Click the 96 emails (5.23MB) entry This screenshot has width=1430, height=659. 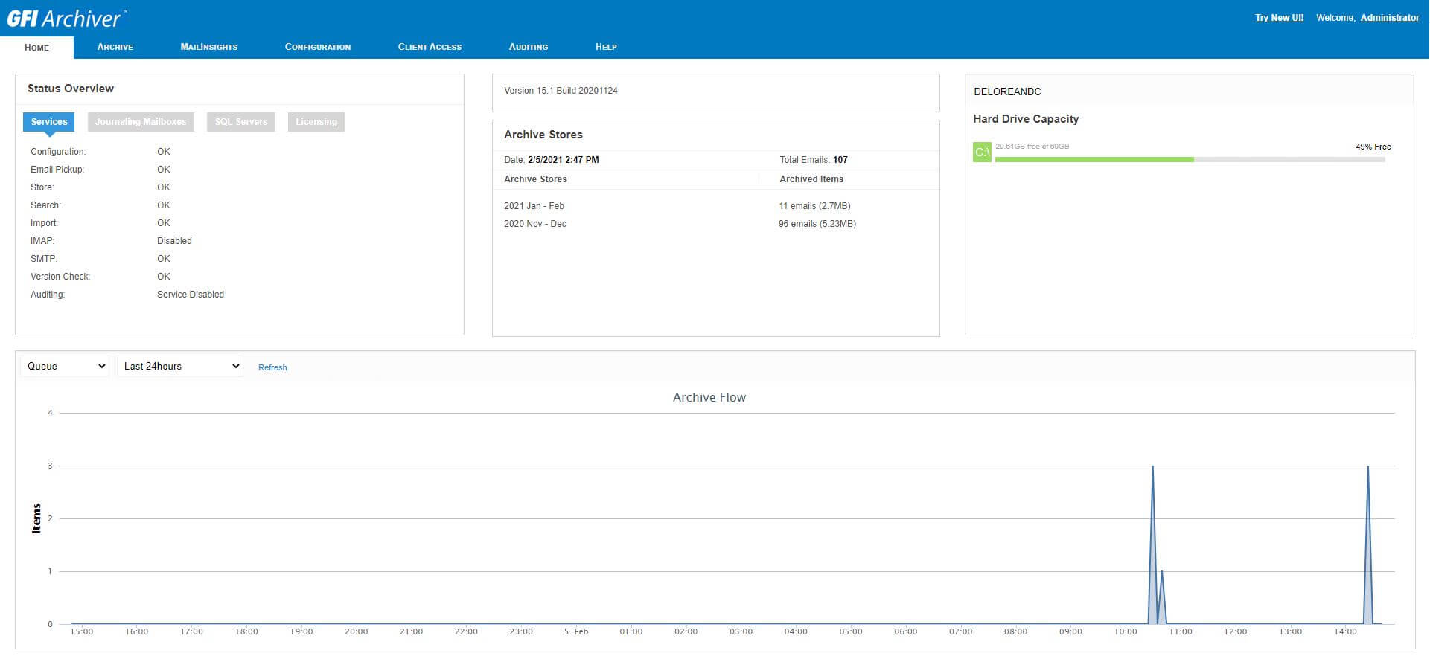coord(817,224)
